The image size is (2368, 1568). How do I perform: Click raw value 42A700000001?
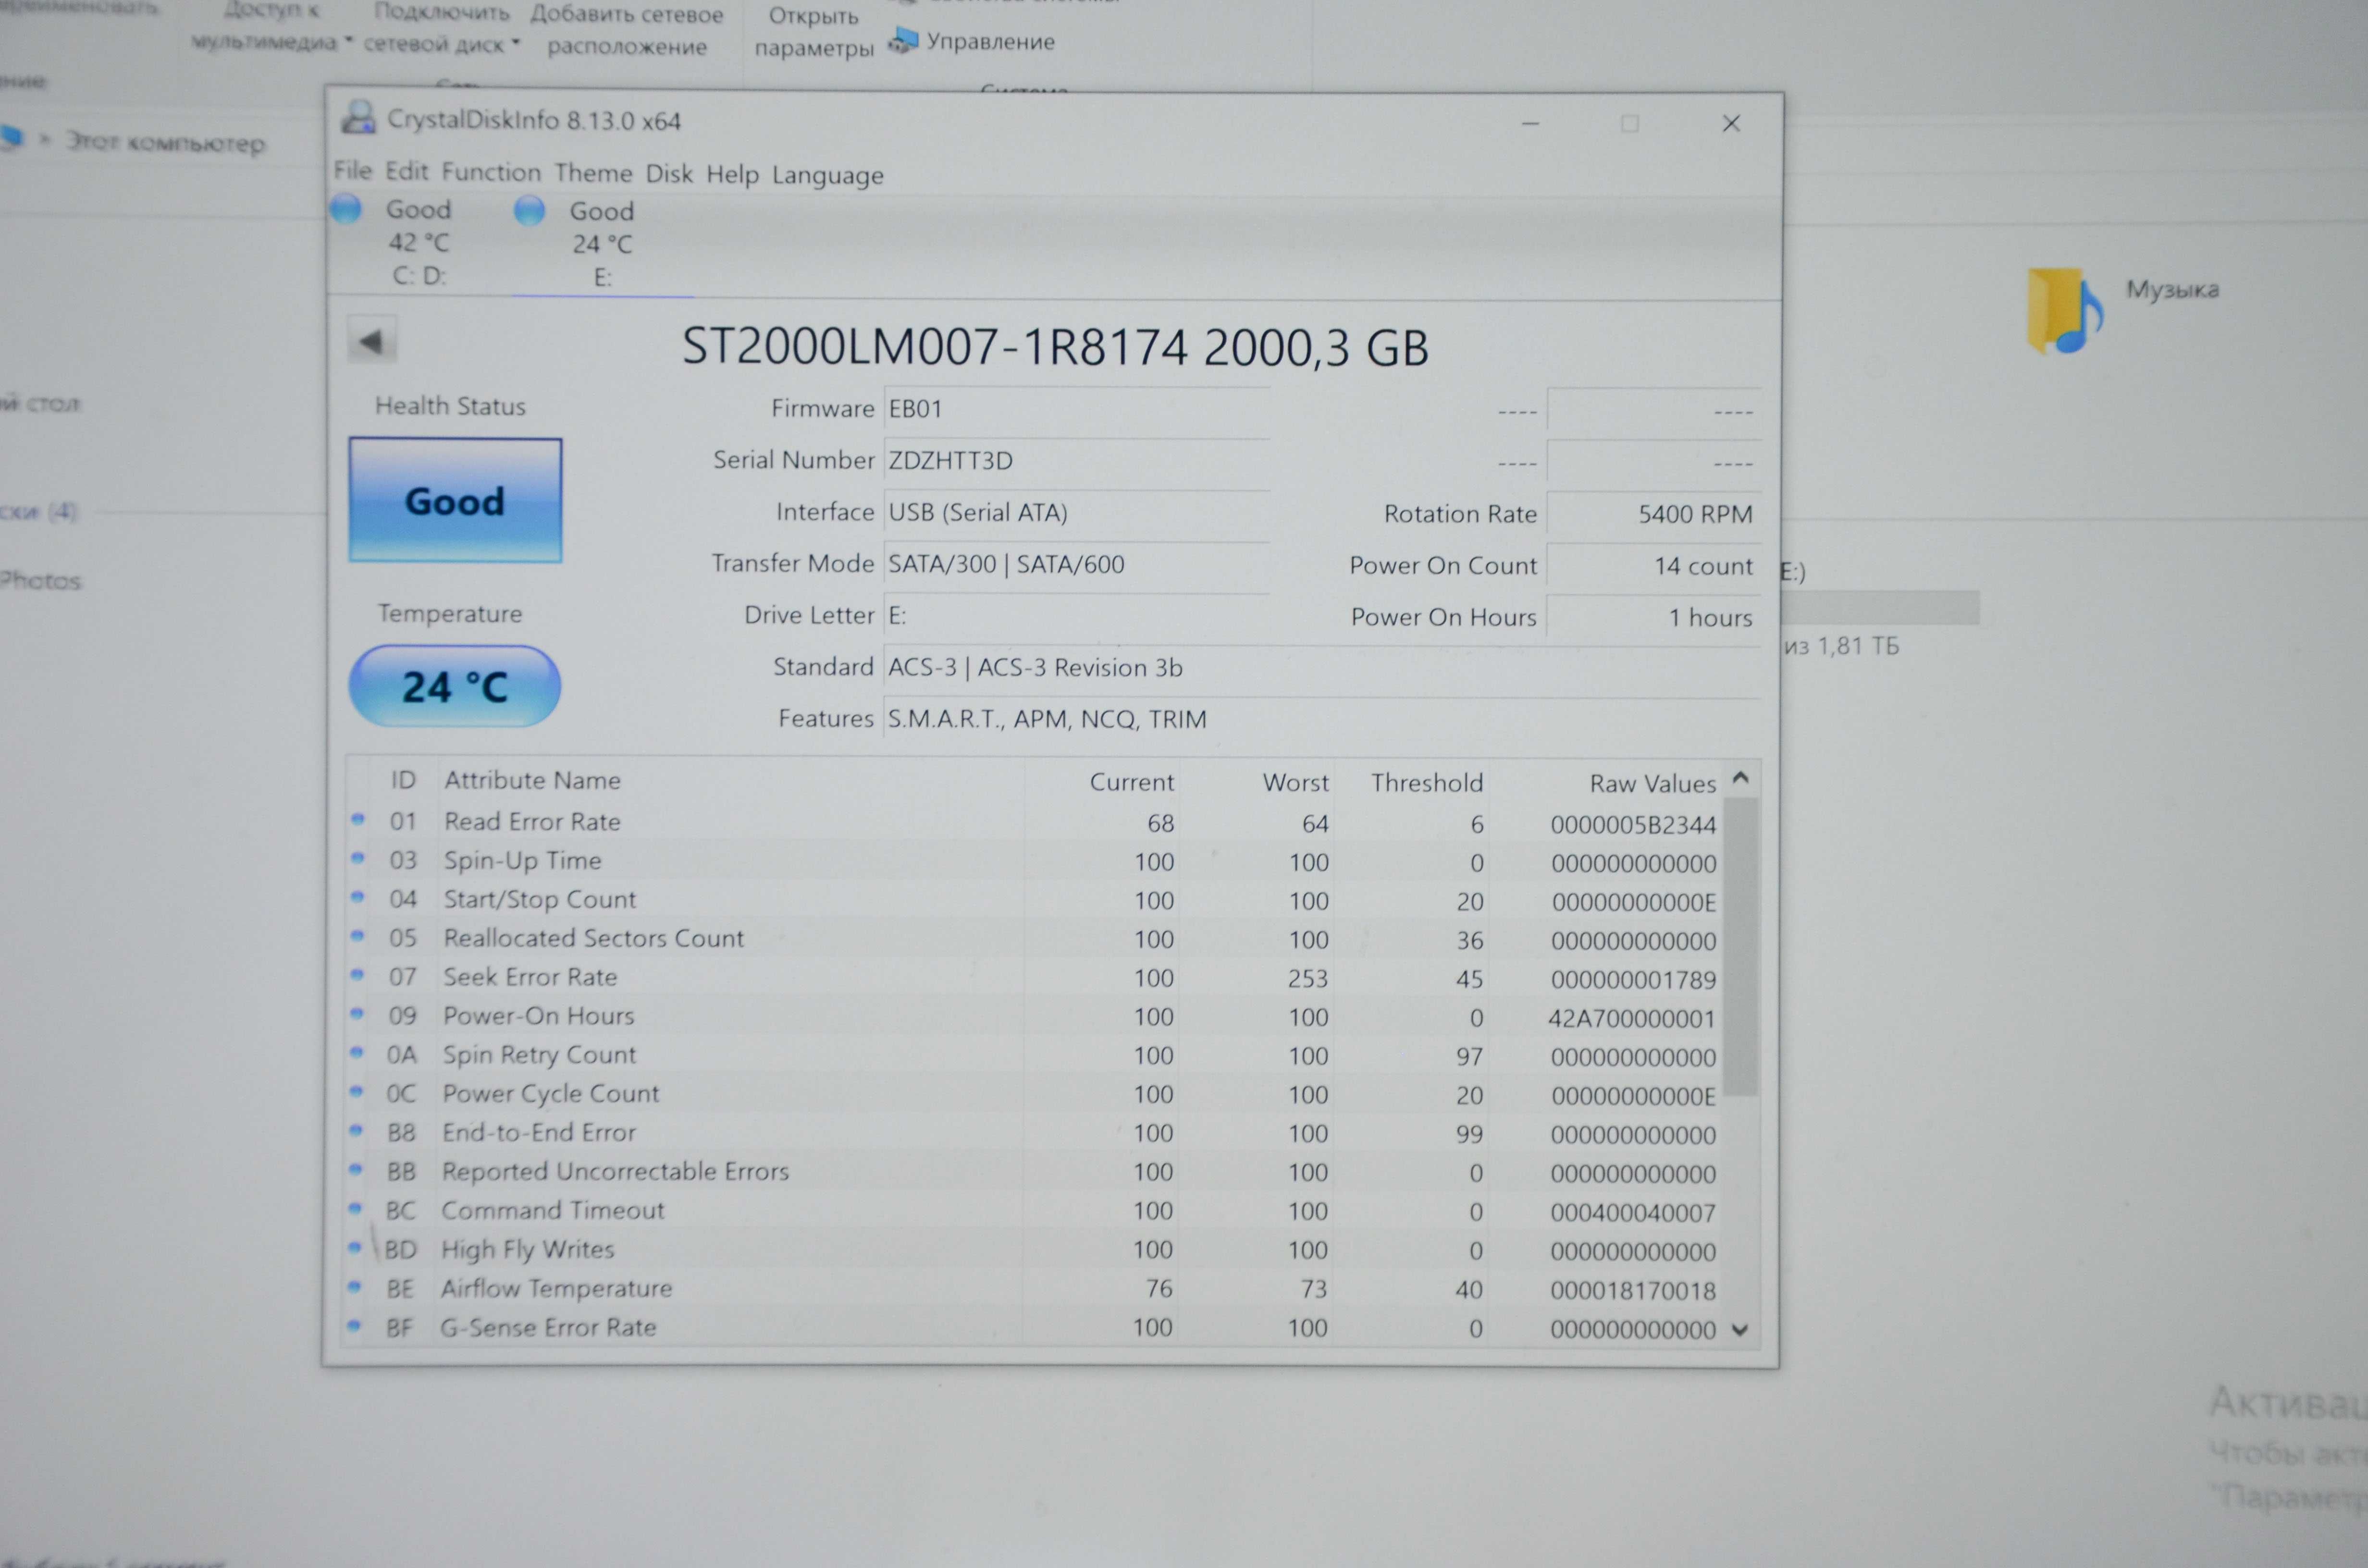(1631, 1019)
